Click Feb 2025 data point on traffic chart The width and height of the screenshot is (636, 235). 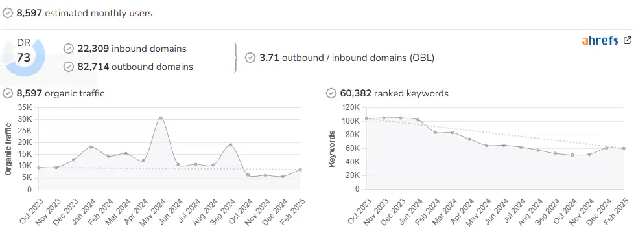pos(300,170)
